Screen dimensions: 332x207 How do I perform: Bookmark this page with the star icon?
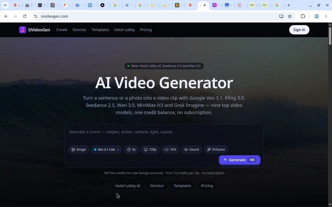coord(290,16)
